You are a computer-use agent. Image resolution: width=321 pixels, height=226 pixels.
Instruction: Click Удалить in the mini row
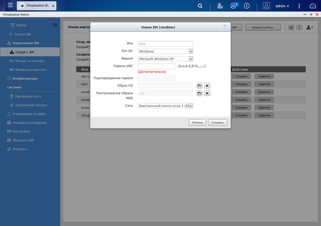(x=264, y=84)
